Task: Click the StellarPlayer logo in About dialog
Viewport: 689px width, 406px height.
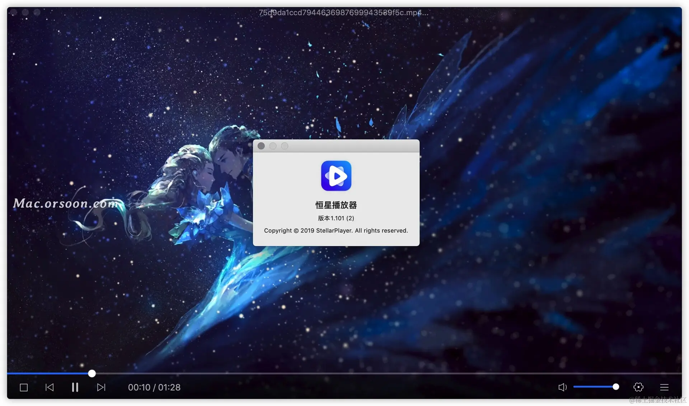Action: pos(336,176)
